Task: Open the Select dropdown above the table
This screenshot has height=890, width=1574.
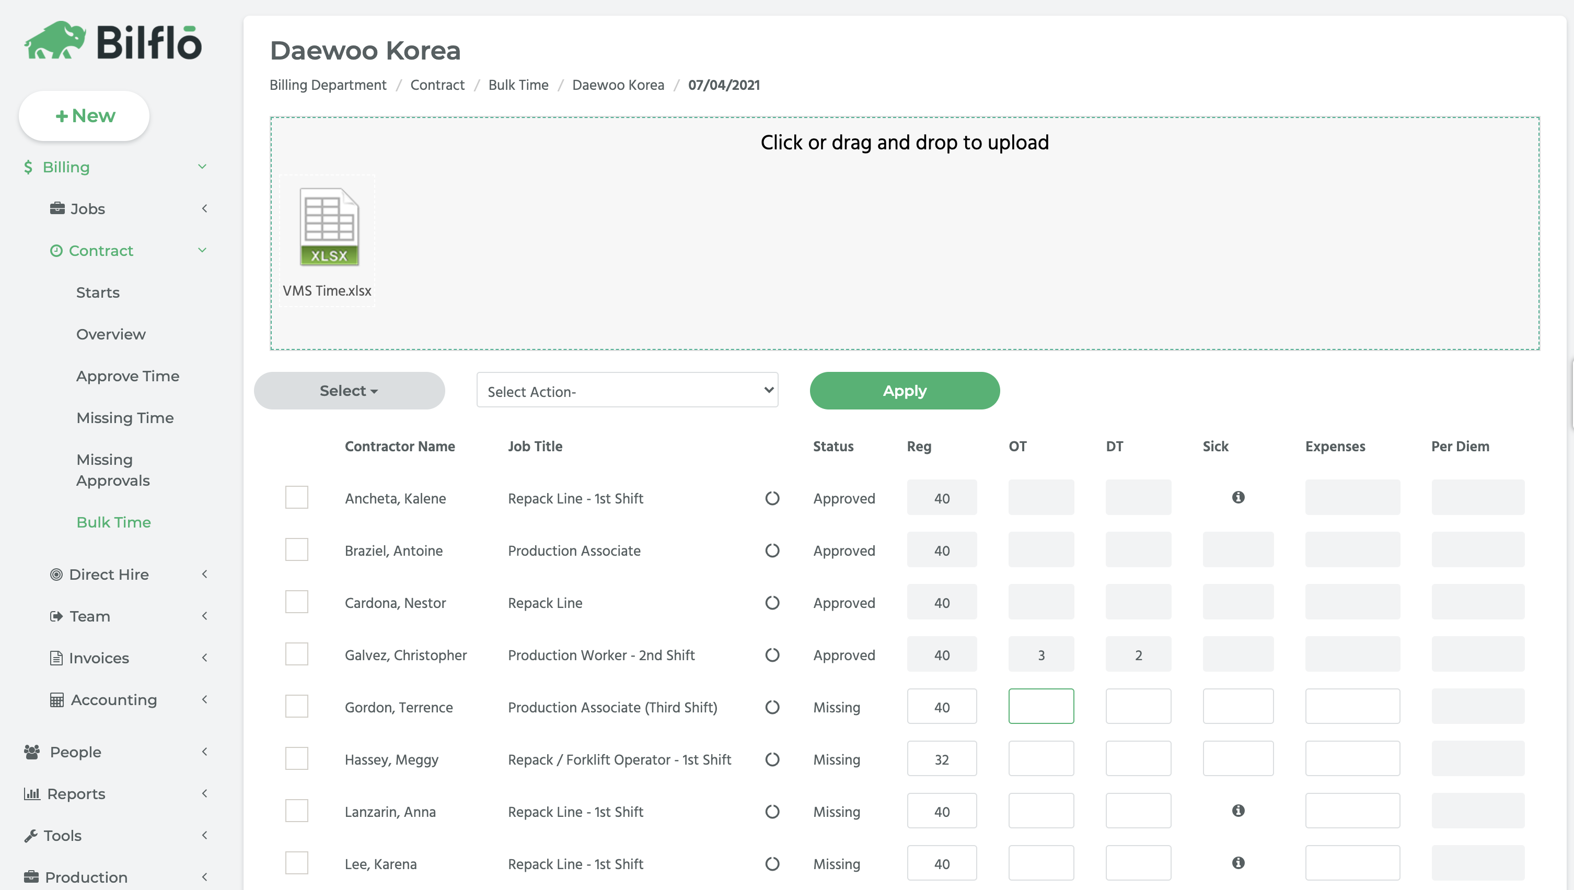Action: (349, 390)
